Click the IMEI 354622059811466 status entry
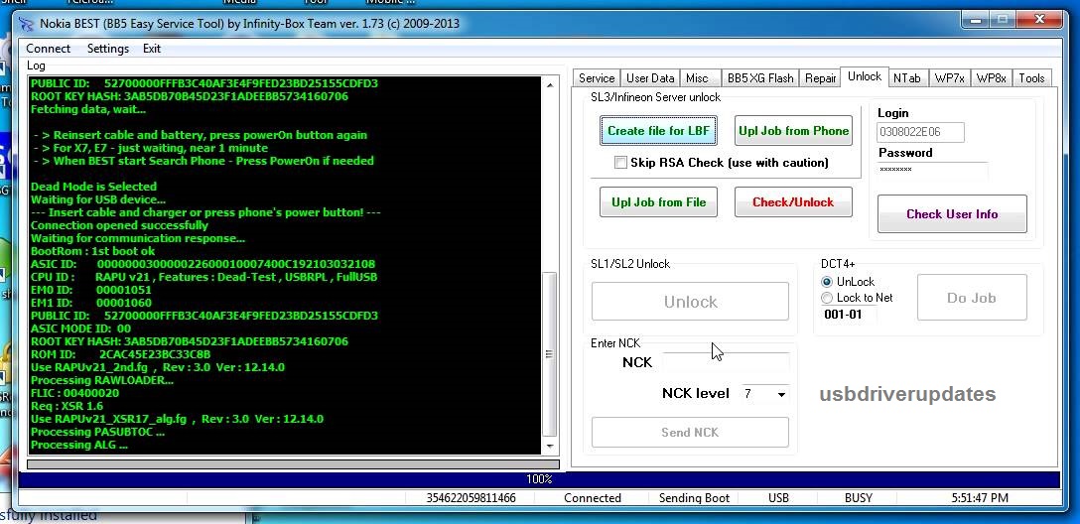Viewport: 1080px width, 524px height. [x=471, y=498]
